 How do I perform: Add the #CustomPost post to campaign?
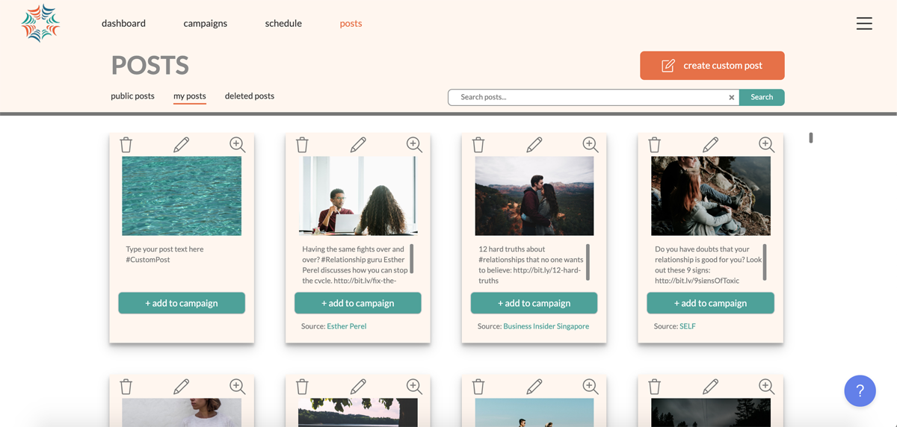point(182,303)
